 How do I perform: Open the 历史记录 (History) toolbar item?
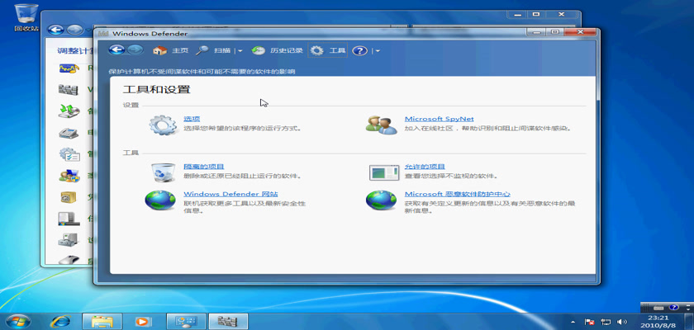click(277, 50)
